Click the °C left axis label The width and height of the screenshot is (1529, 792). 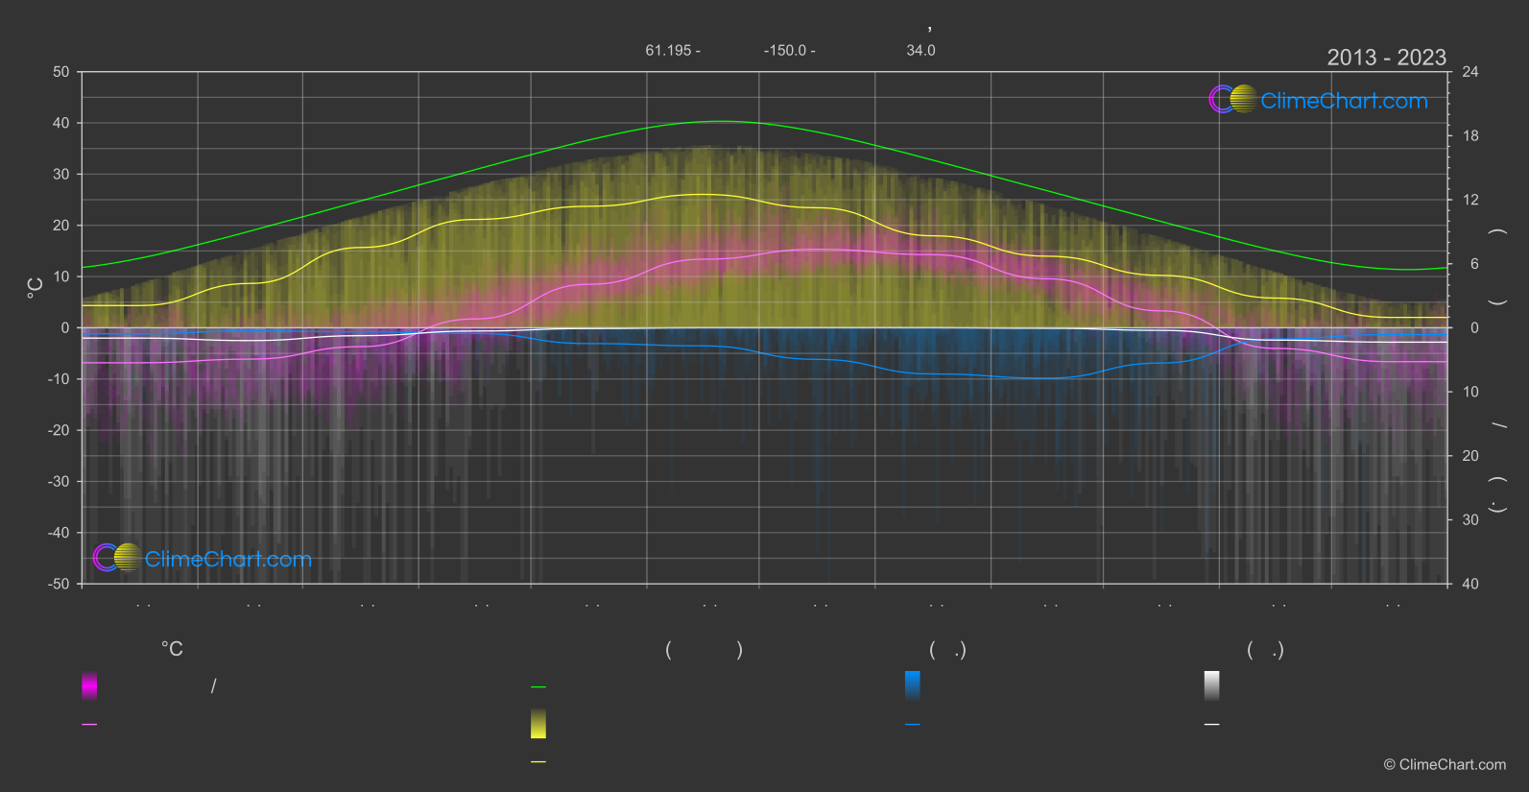(36, 288)
